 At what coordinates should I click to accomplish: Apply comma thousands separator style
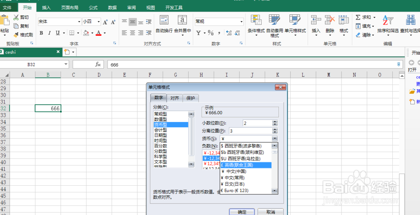pyautogui.click(x=219, y=33)
